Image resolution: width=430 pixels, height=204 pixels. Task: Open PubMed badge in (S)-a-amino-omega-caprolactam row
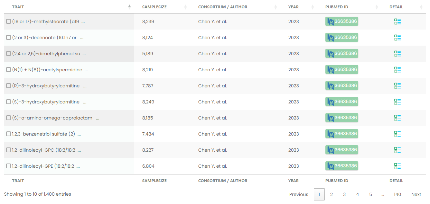point(342,118)
